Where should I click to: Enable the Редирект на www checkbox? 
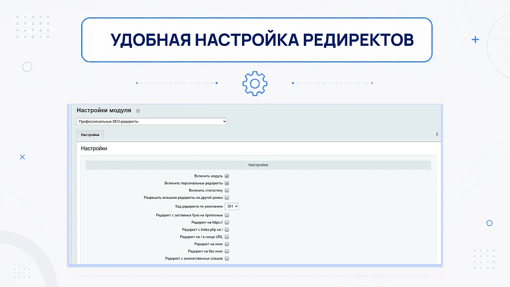tap(227, 244)
